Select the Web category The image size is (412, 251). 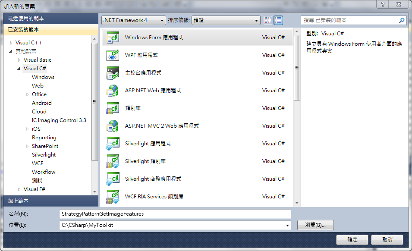(x=38, y=86)
